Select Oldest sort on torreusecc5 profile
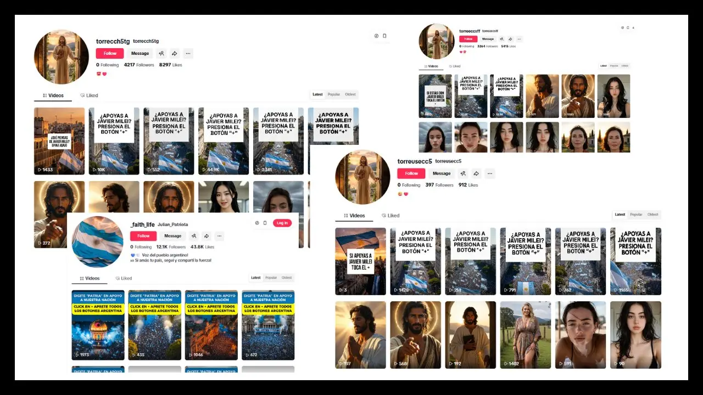The width and height of the screenshot is (703, 395). (652, 215)
